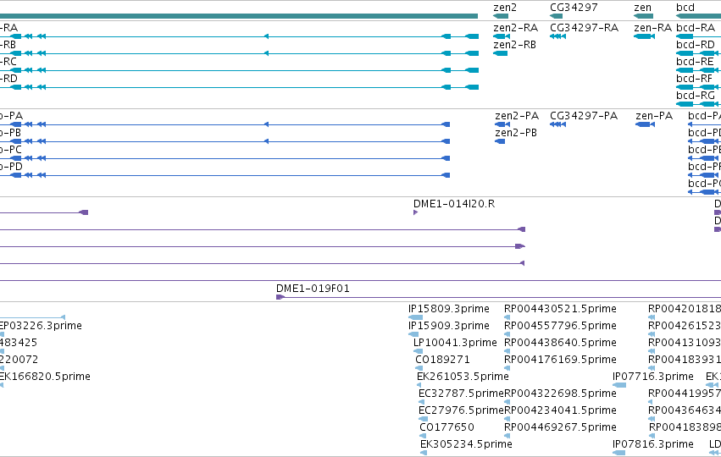The width and height of the screenshot is (721, 457).
Task: Click the teal zen2 gene arrow glyph
Action: (x=501, y=16)
